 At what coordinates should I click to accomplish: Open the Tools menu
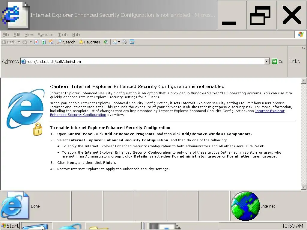63,35
